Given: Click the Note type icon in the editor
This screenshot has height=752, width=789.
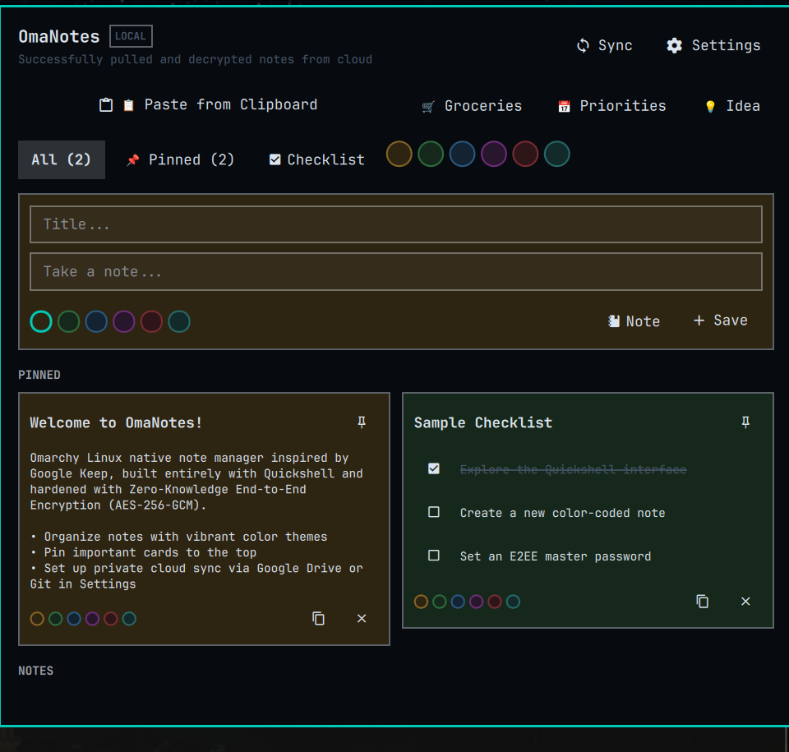Looking at the screenshot, I should point(614,321).
